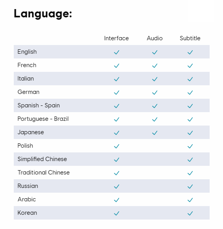Viewport: 223px width, 229px height.
Task: Click the Korean language label
Action: coord(27,213)
